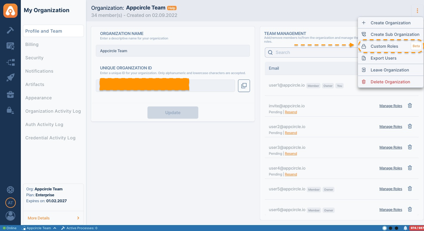The image size is (424, 231).
Task: Manage Roles for user2@appcircle.io
Action: 391,127
